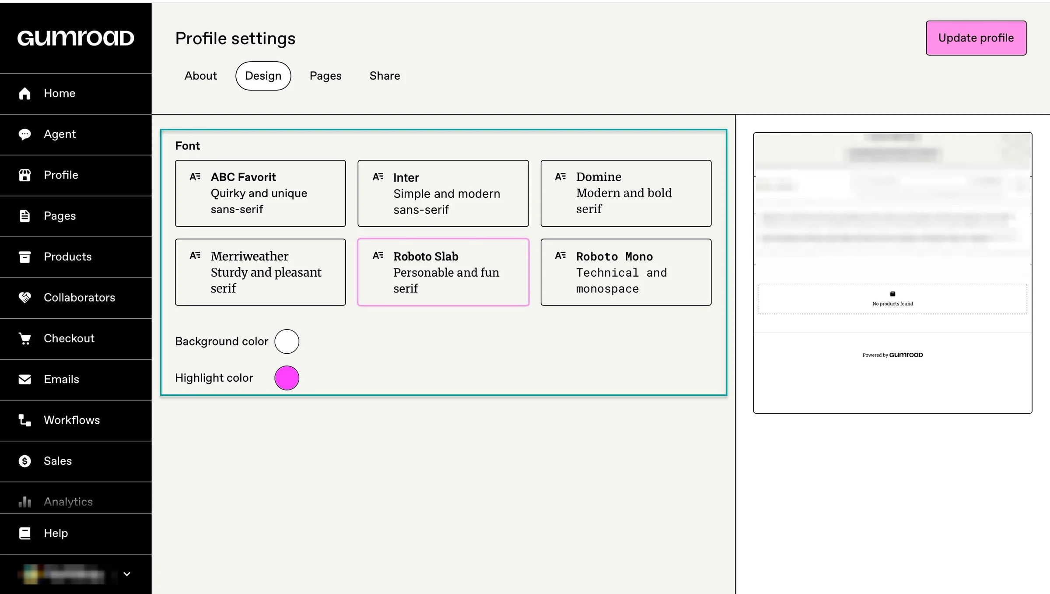This screenshot has height=594, width=1050.
Task: Click the Powered by Gumroad preview link
Action: [892, 355]
